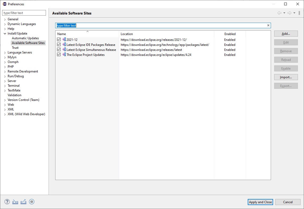This screenshot has height=209, width=304.
Task: Select Automatic Updates preference page
Action: click(x=25, y=38)
